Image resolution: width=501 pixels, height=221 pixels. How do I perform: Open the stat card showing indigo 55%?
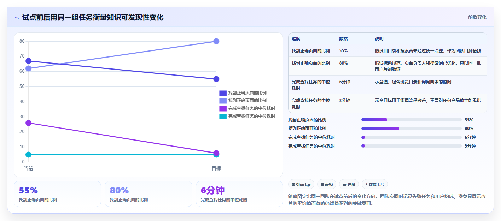point(57,194)
